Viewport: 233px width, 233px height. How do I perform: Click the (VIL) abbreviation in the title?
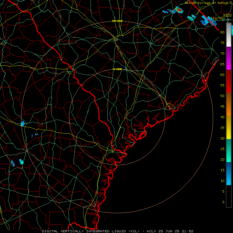[x=134, y=231]
